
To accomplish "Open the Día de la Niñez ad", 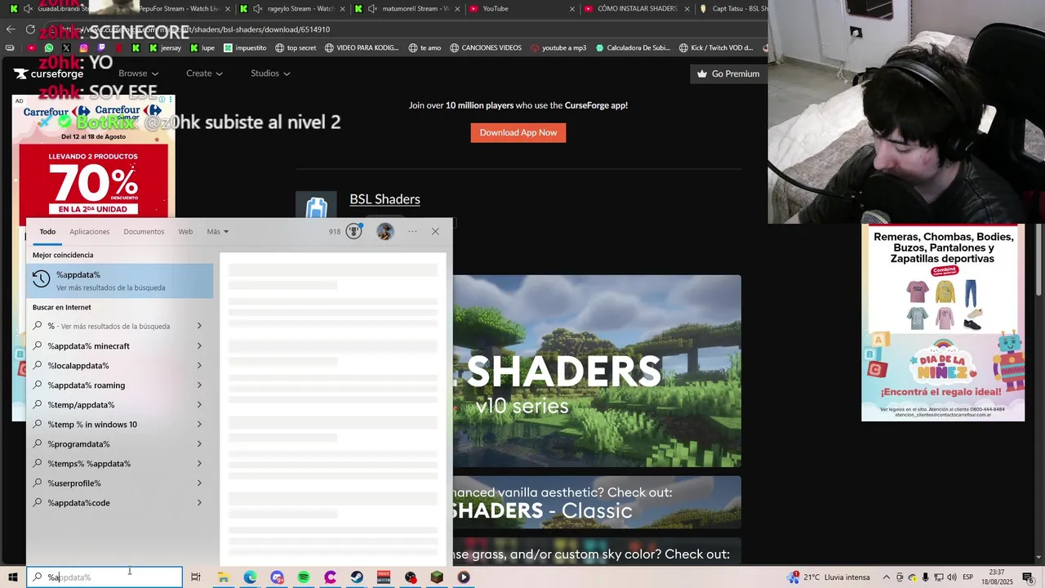I will [943, 323].
